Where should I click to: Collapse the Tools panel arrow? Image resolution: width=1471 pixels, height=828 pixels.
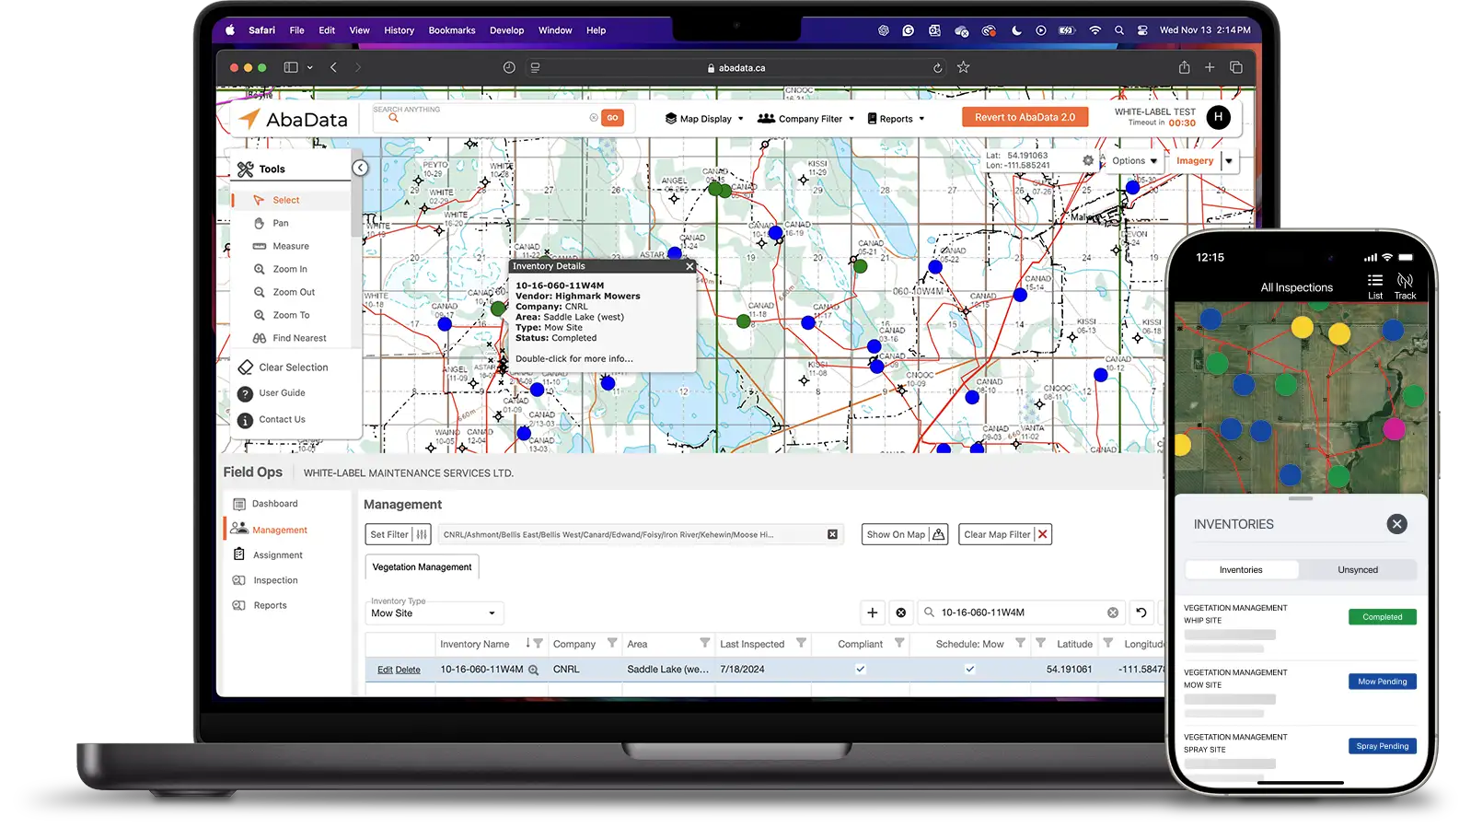tap(360, 168)
